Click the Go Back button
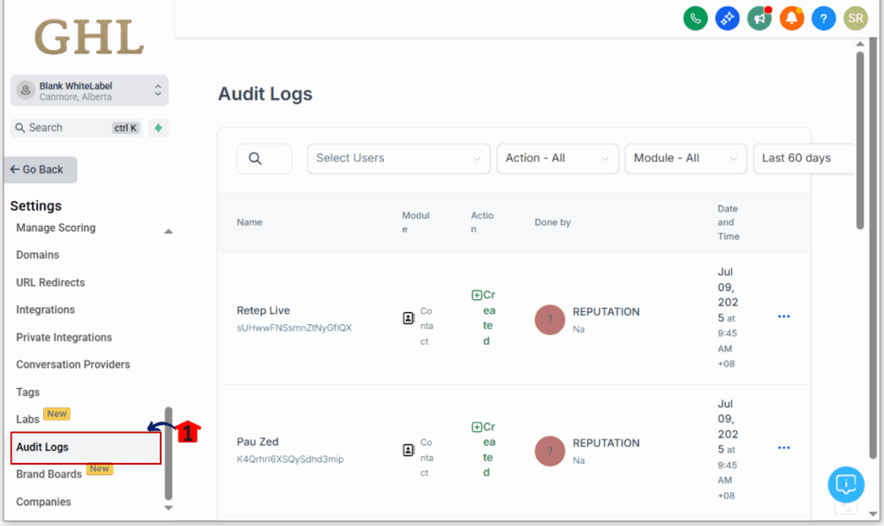The image size is (884, 526). 40,170
